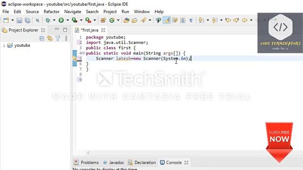
Task: Click the Debug bug icon
Action: pos(48,20)
